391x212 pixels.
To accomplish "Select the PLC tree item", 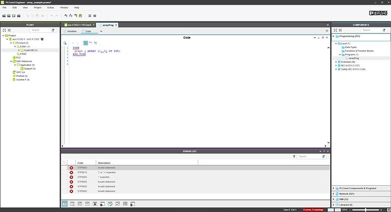I will (16, 58).
